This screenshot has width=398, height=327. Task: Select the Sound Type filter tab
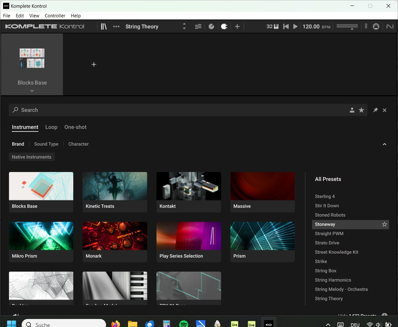pyautogui.click(x=46, y=144)
